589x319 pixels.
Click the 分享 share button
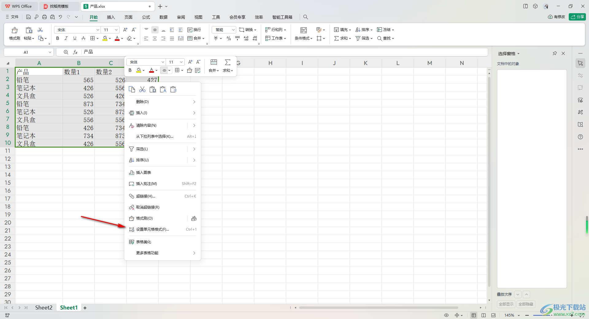(577, 17)
